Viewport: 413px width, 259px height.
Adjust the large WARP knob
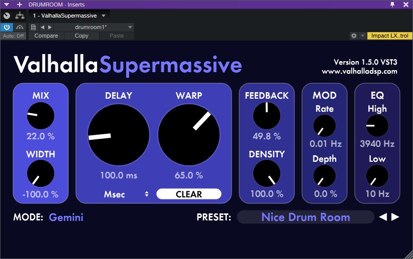click(189, 135)
